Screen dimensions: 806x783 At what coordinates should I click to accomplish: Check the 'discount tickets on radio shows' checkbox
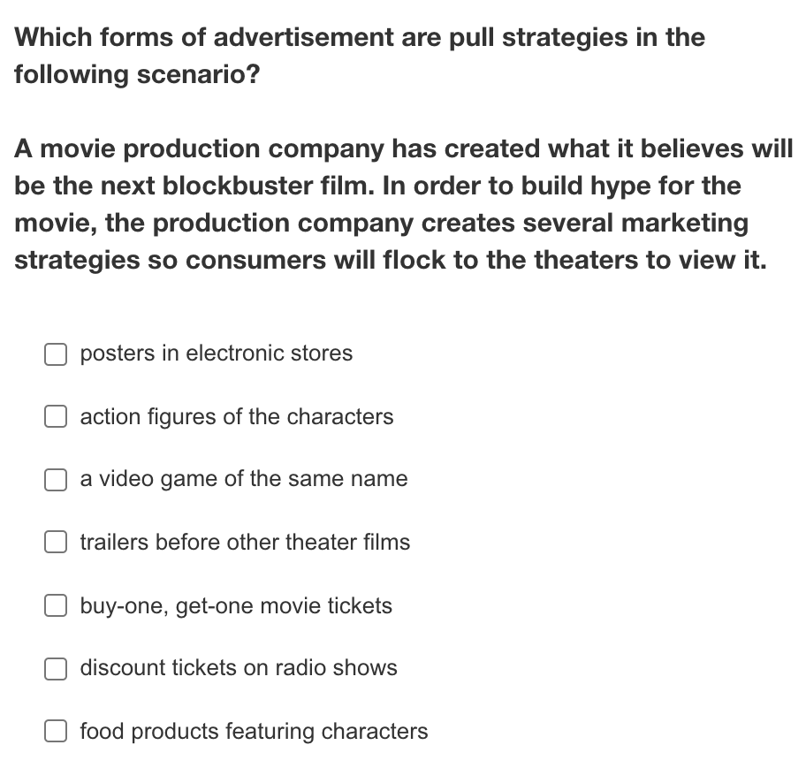point(56,668)
